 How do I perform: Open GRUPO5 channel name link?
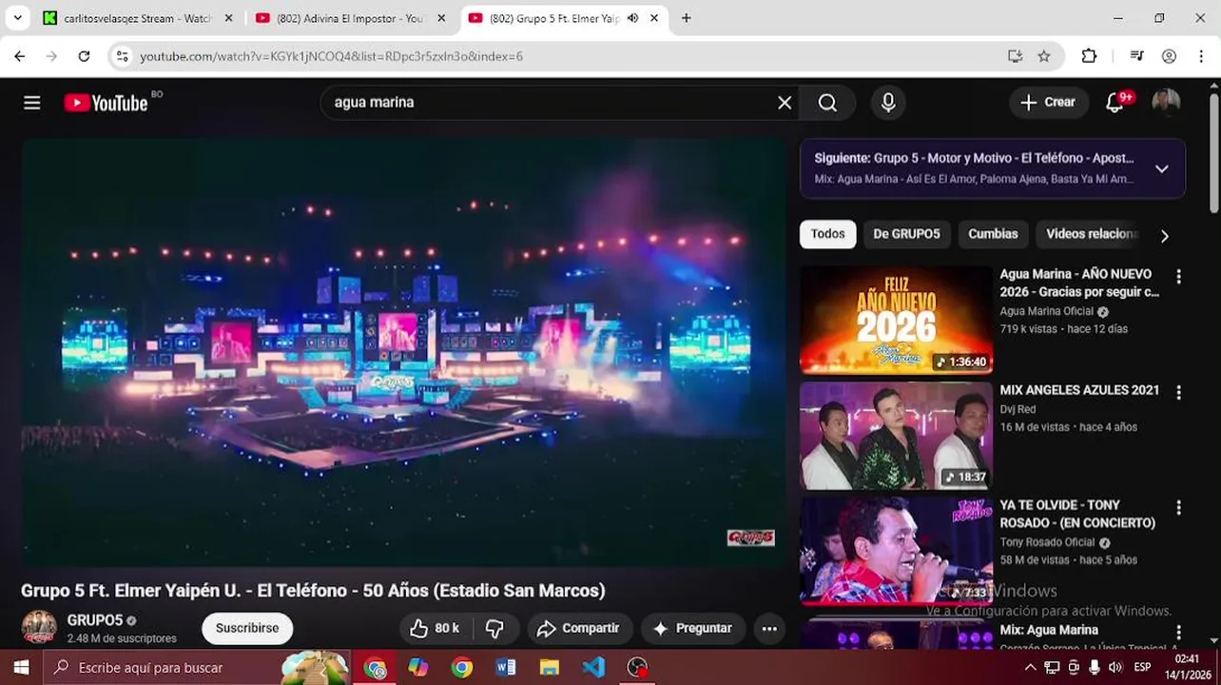point(95,620)
